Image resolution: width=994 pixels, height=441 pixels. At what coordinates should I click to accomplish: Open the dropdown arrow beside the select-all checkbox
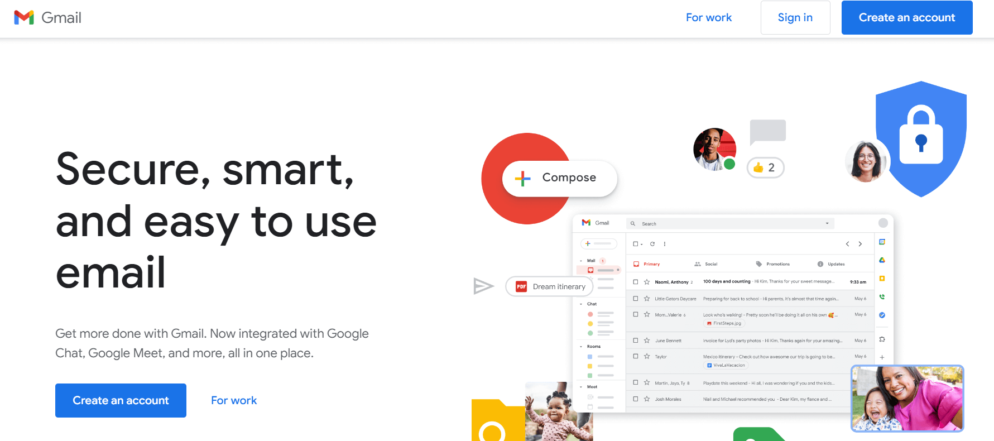(x=642, y=245)
